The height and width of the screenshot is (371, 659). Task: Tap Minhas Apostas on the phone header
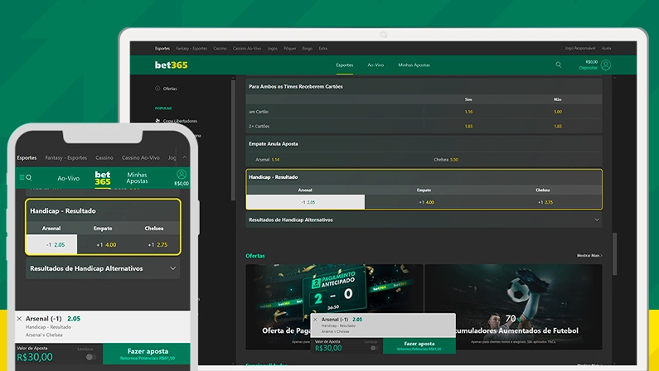137,177
